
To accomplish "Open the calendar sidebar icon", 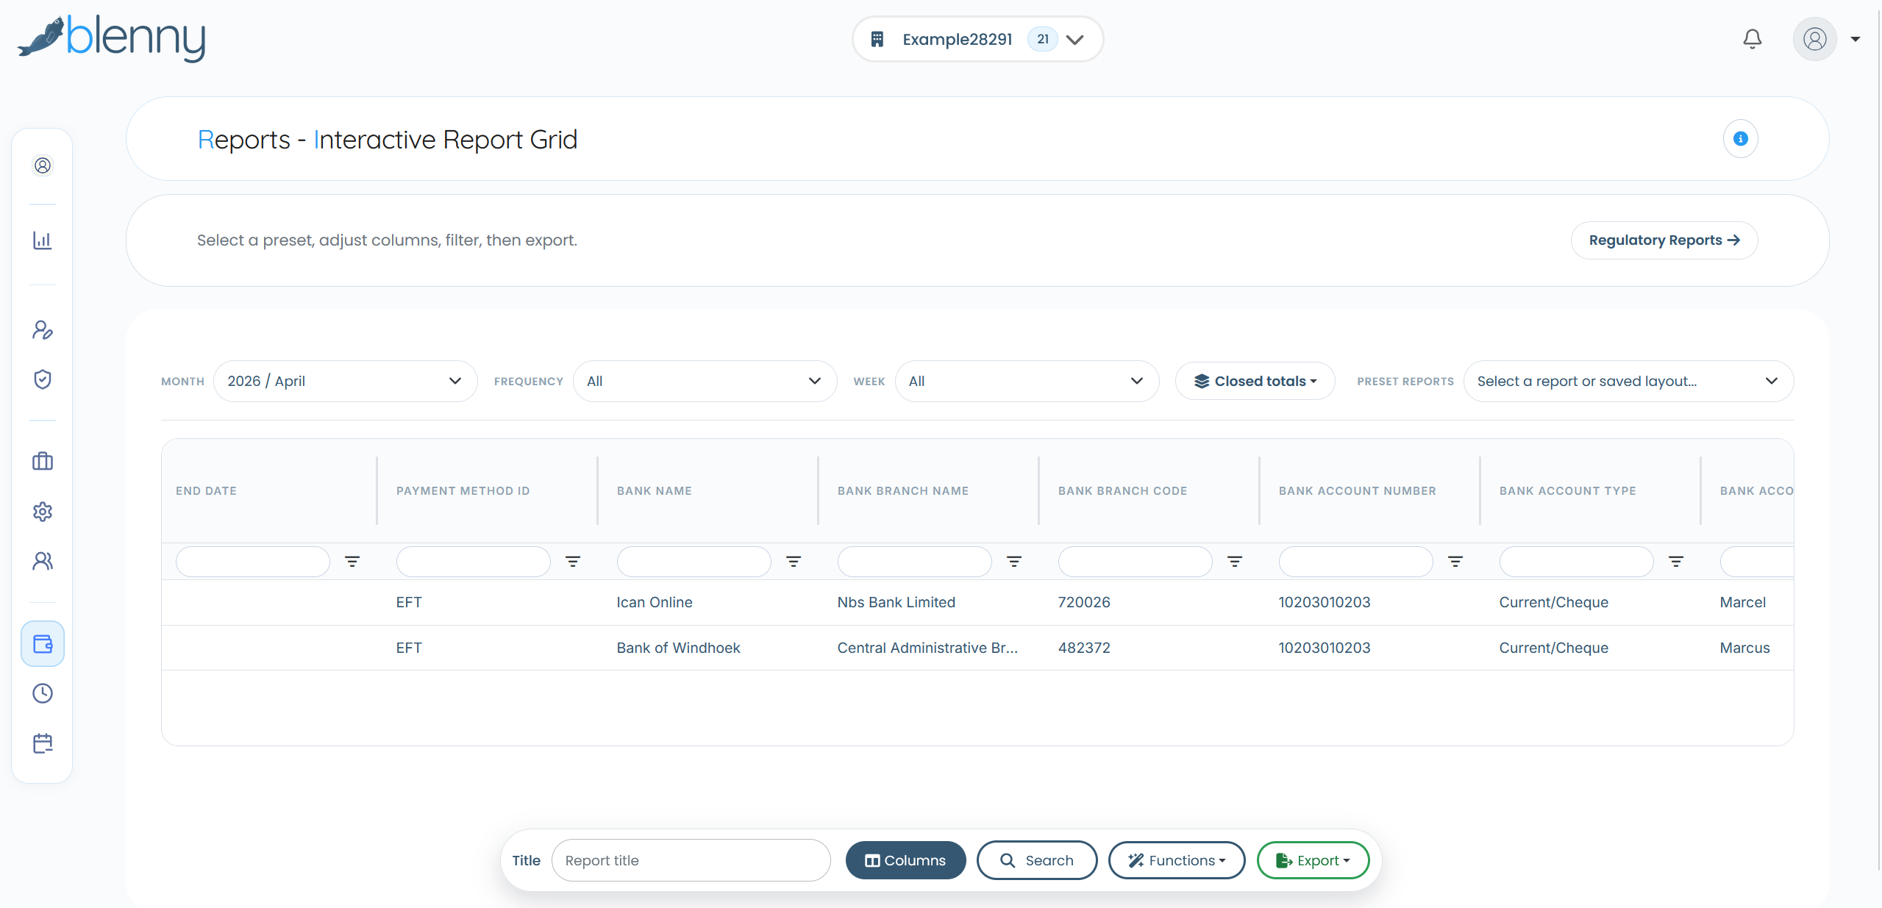I will (x=43, y=743).
